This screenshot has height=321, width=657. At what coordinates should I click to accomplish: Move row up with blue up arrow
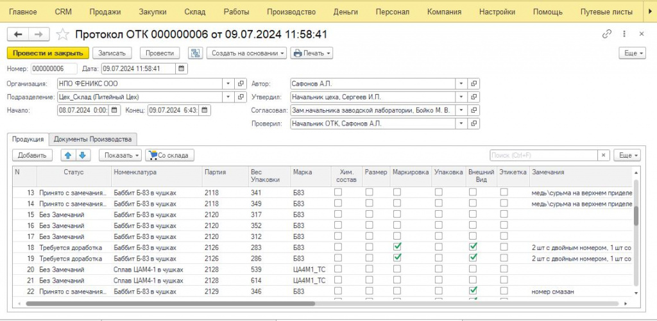click(68, 155)
